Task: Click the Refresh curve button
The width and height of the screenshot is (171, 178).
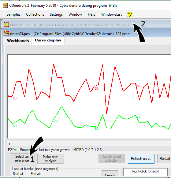Action: coord(141,159)
